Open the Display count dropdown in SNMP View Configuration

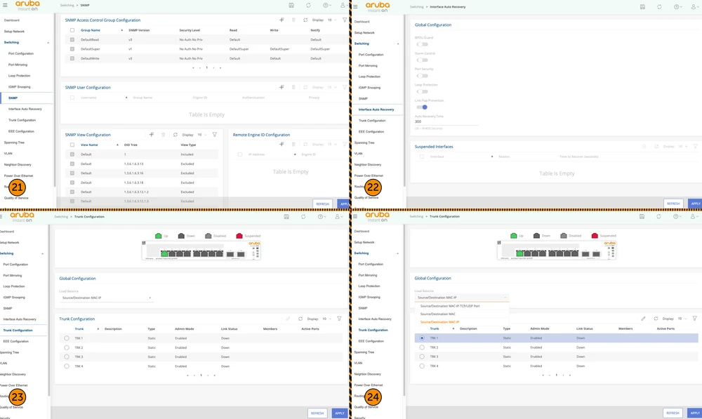[201, 135]
